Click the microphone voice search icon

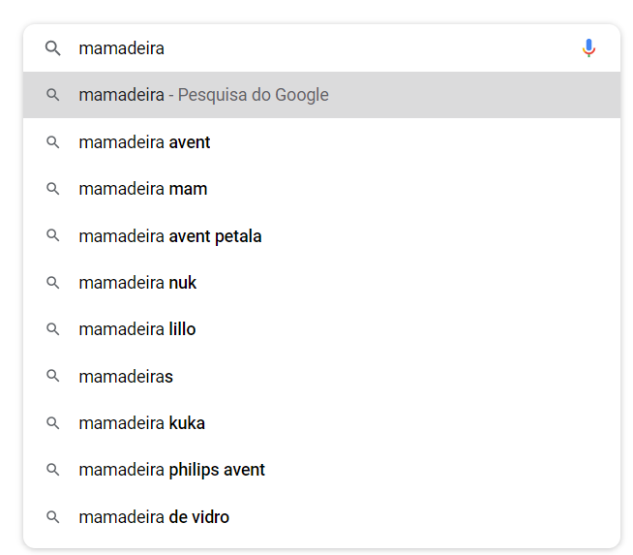(588, 47)
